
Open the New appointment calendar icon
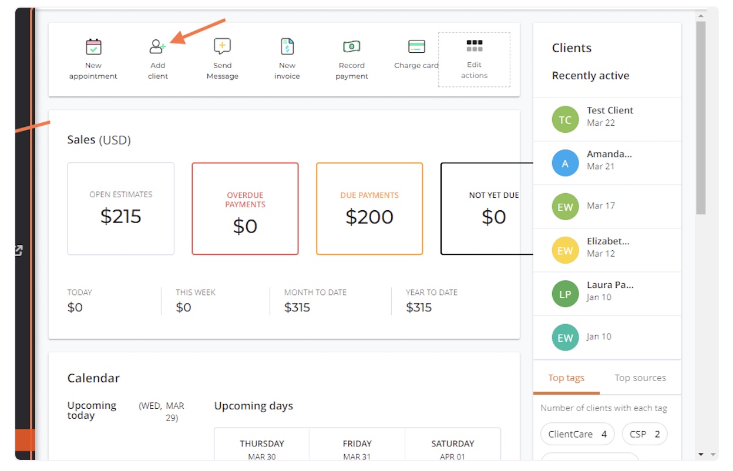click(93, 47)
